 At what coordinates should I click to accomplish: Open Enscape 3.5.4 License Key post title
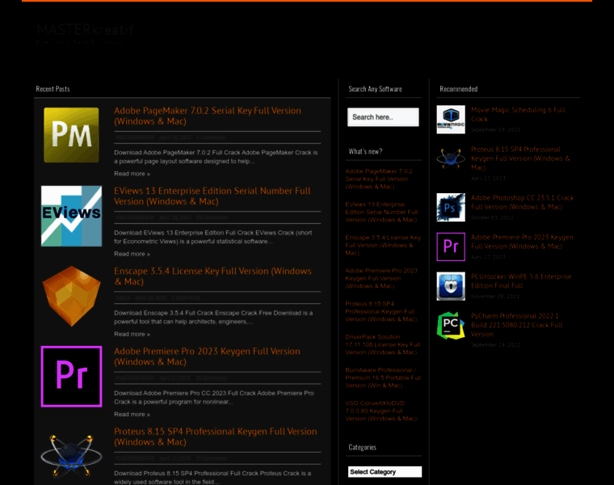(x=212, y=276)
